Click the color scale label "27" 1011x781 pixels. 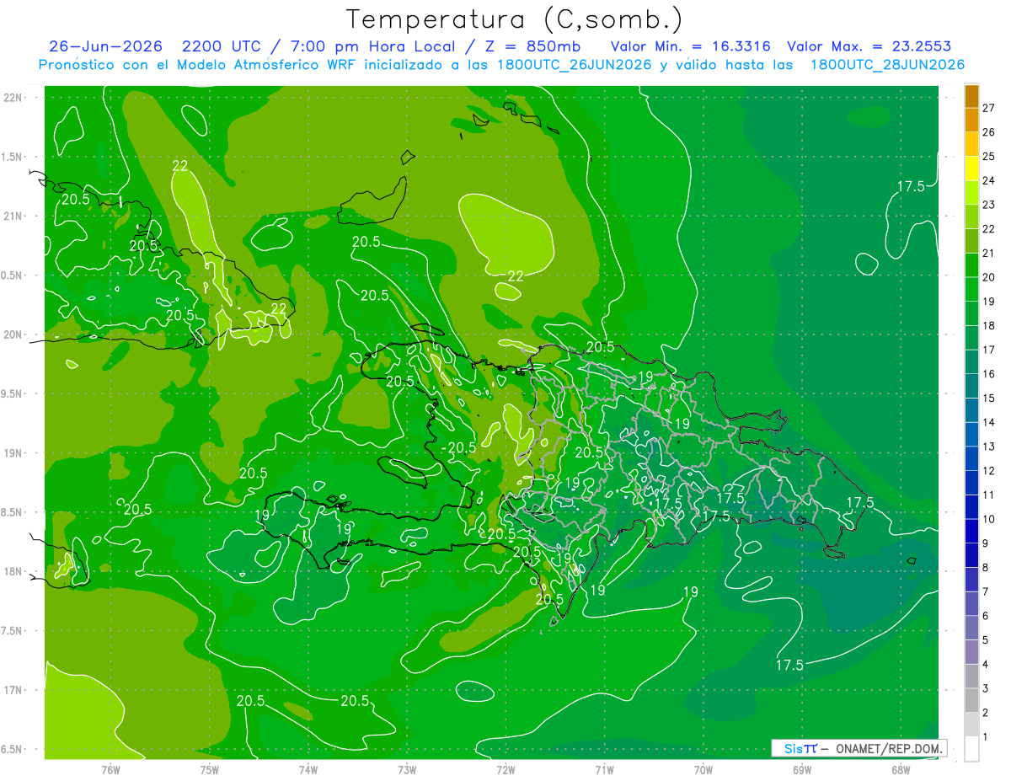click(x=989, y=108)
